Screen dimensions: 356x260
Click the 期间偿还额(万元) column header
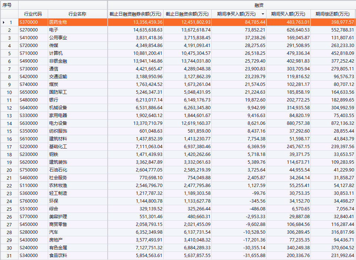[x=333, y=14]
